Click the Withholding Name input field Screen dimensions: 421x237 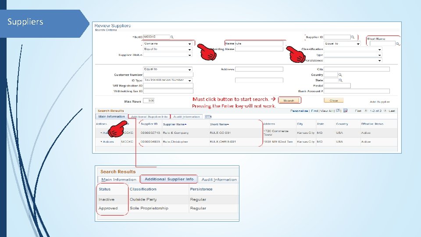259,49
